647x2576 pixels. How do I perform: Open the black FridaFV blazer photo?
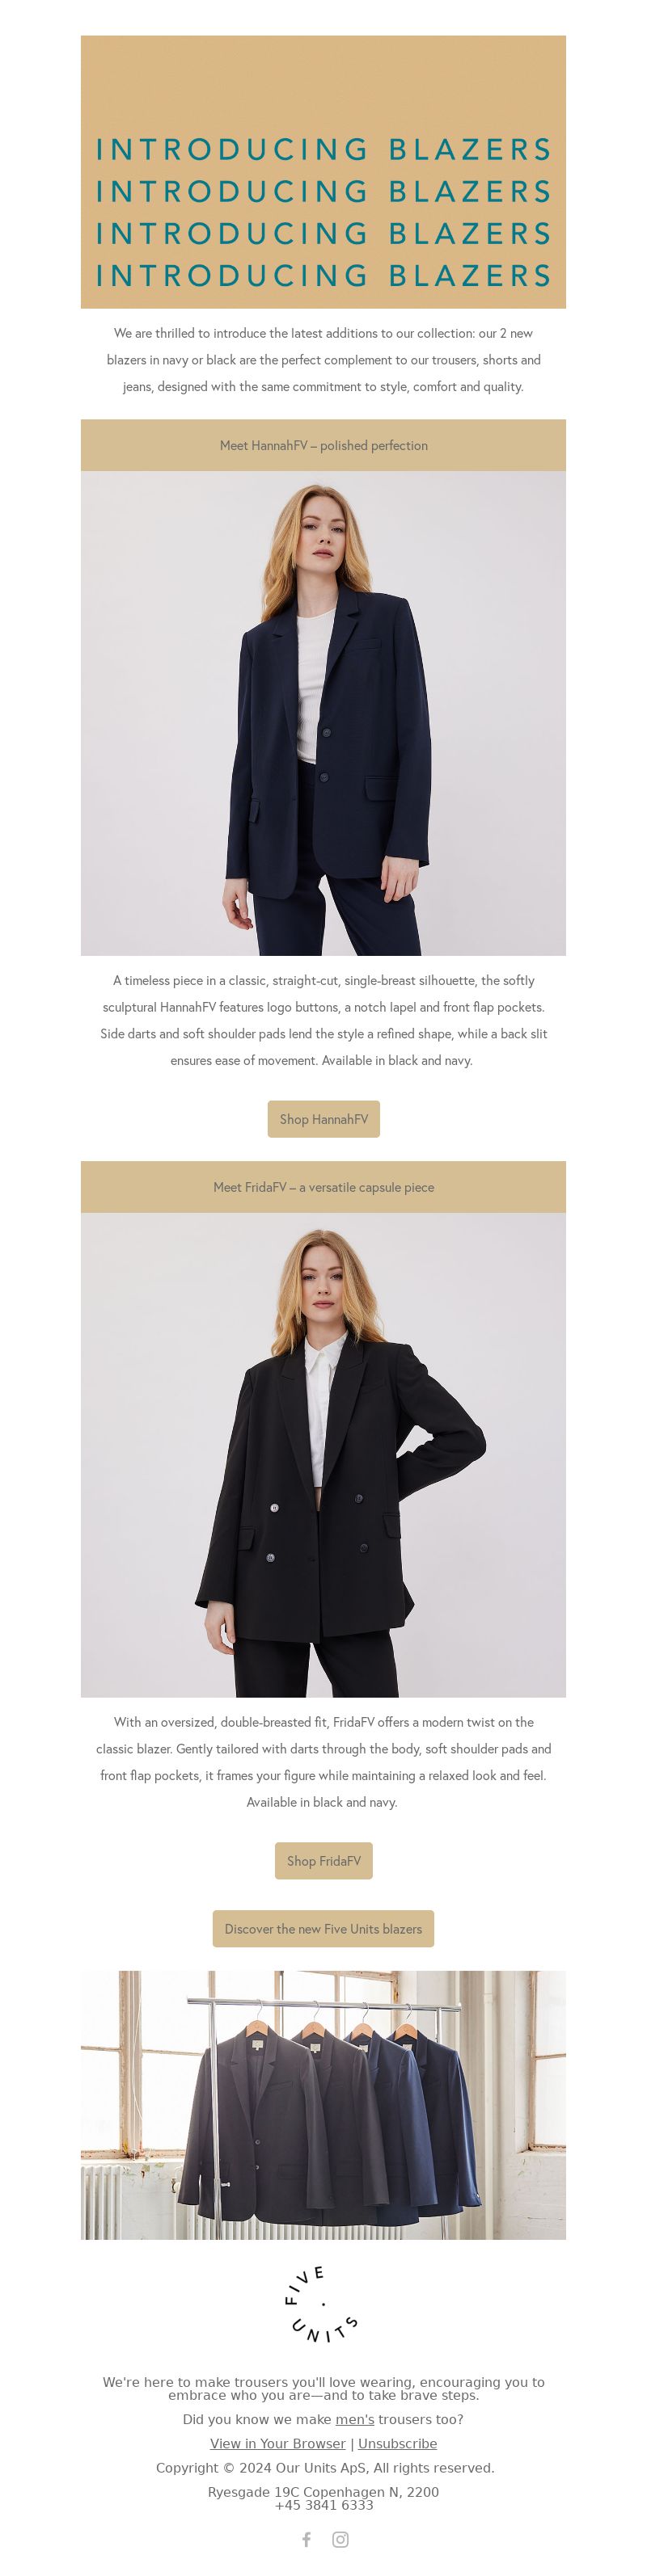(x=323, y=1455)
